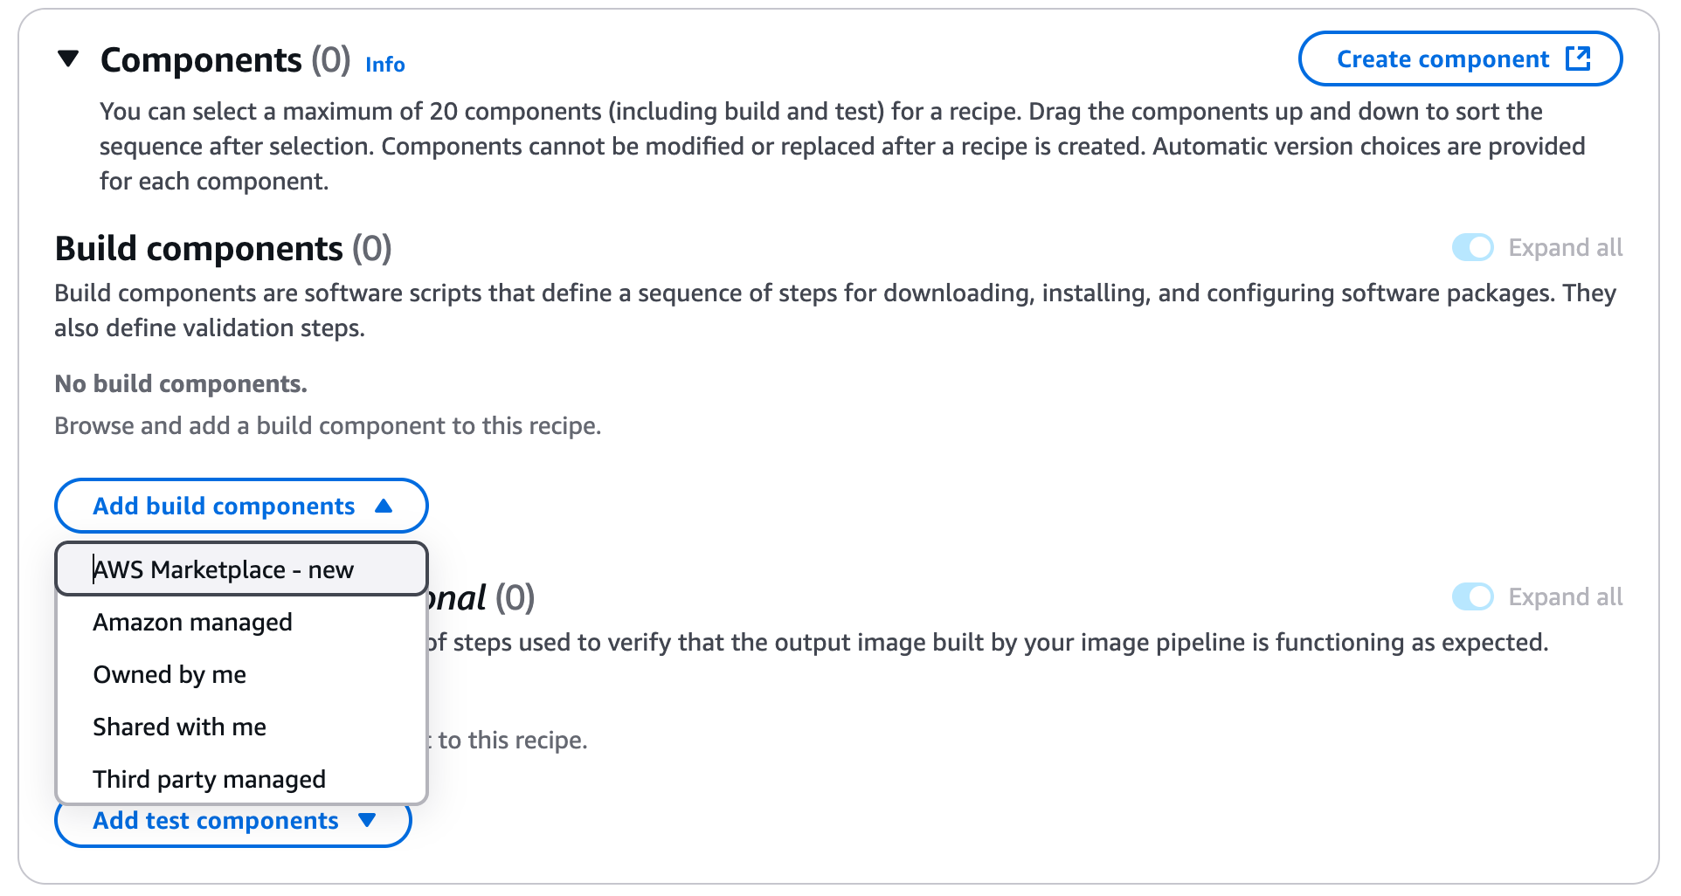The width and height of the screenshot is (1681, 896).
Task: Click the up-arrow caret on Add build components
Action: point(383,507)
